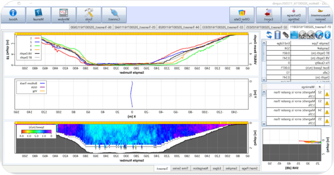334x175 pixels.
Task: Click warning triangle for warning 55
Action: point(327,121)
